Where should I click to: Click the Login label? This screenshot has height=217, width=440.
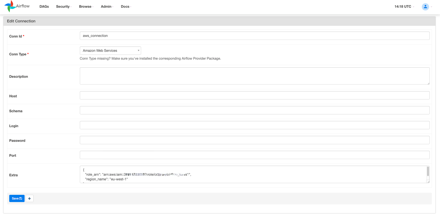click(14, 126)
